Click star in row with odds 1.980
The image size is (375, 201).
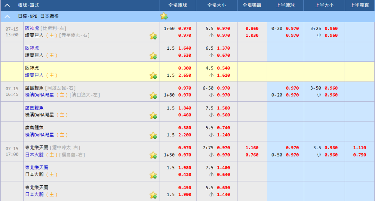[x=153, y=175]
